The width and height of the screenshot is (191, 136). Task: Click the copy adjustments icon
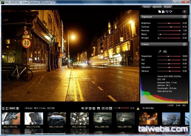160,12
